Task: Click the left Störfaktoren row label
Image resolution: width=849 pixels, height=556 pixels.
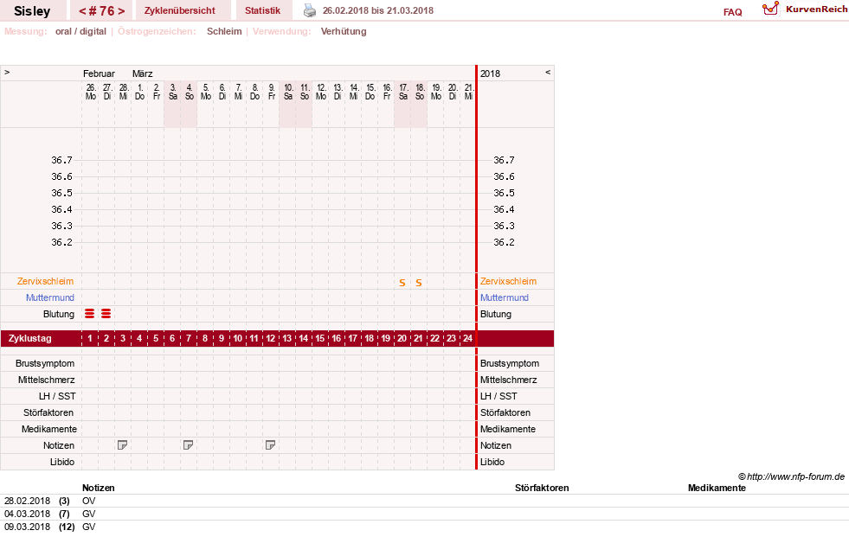Action: pos(48,412)
